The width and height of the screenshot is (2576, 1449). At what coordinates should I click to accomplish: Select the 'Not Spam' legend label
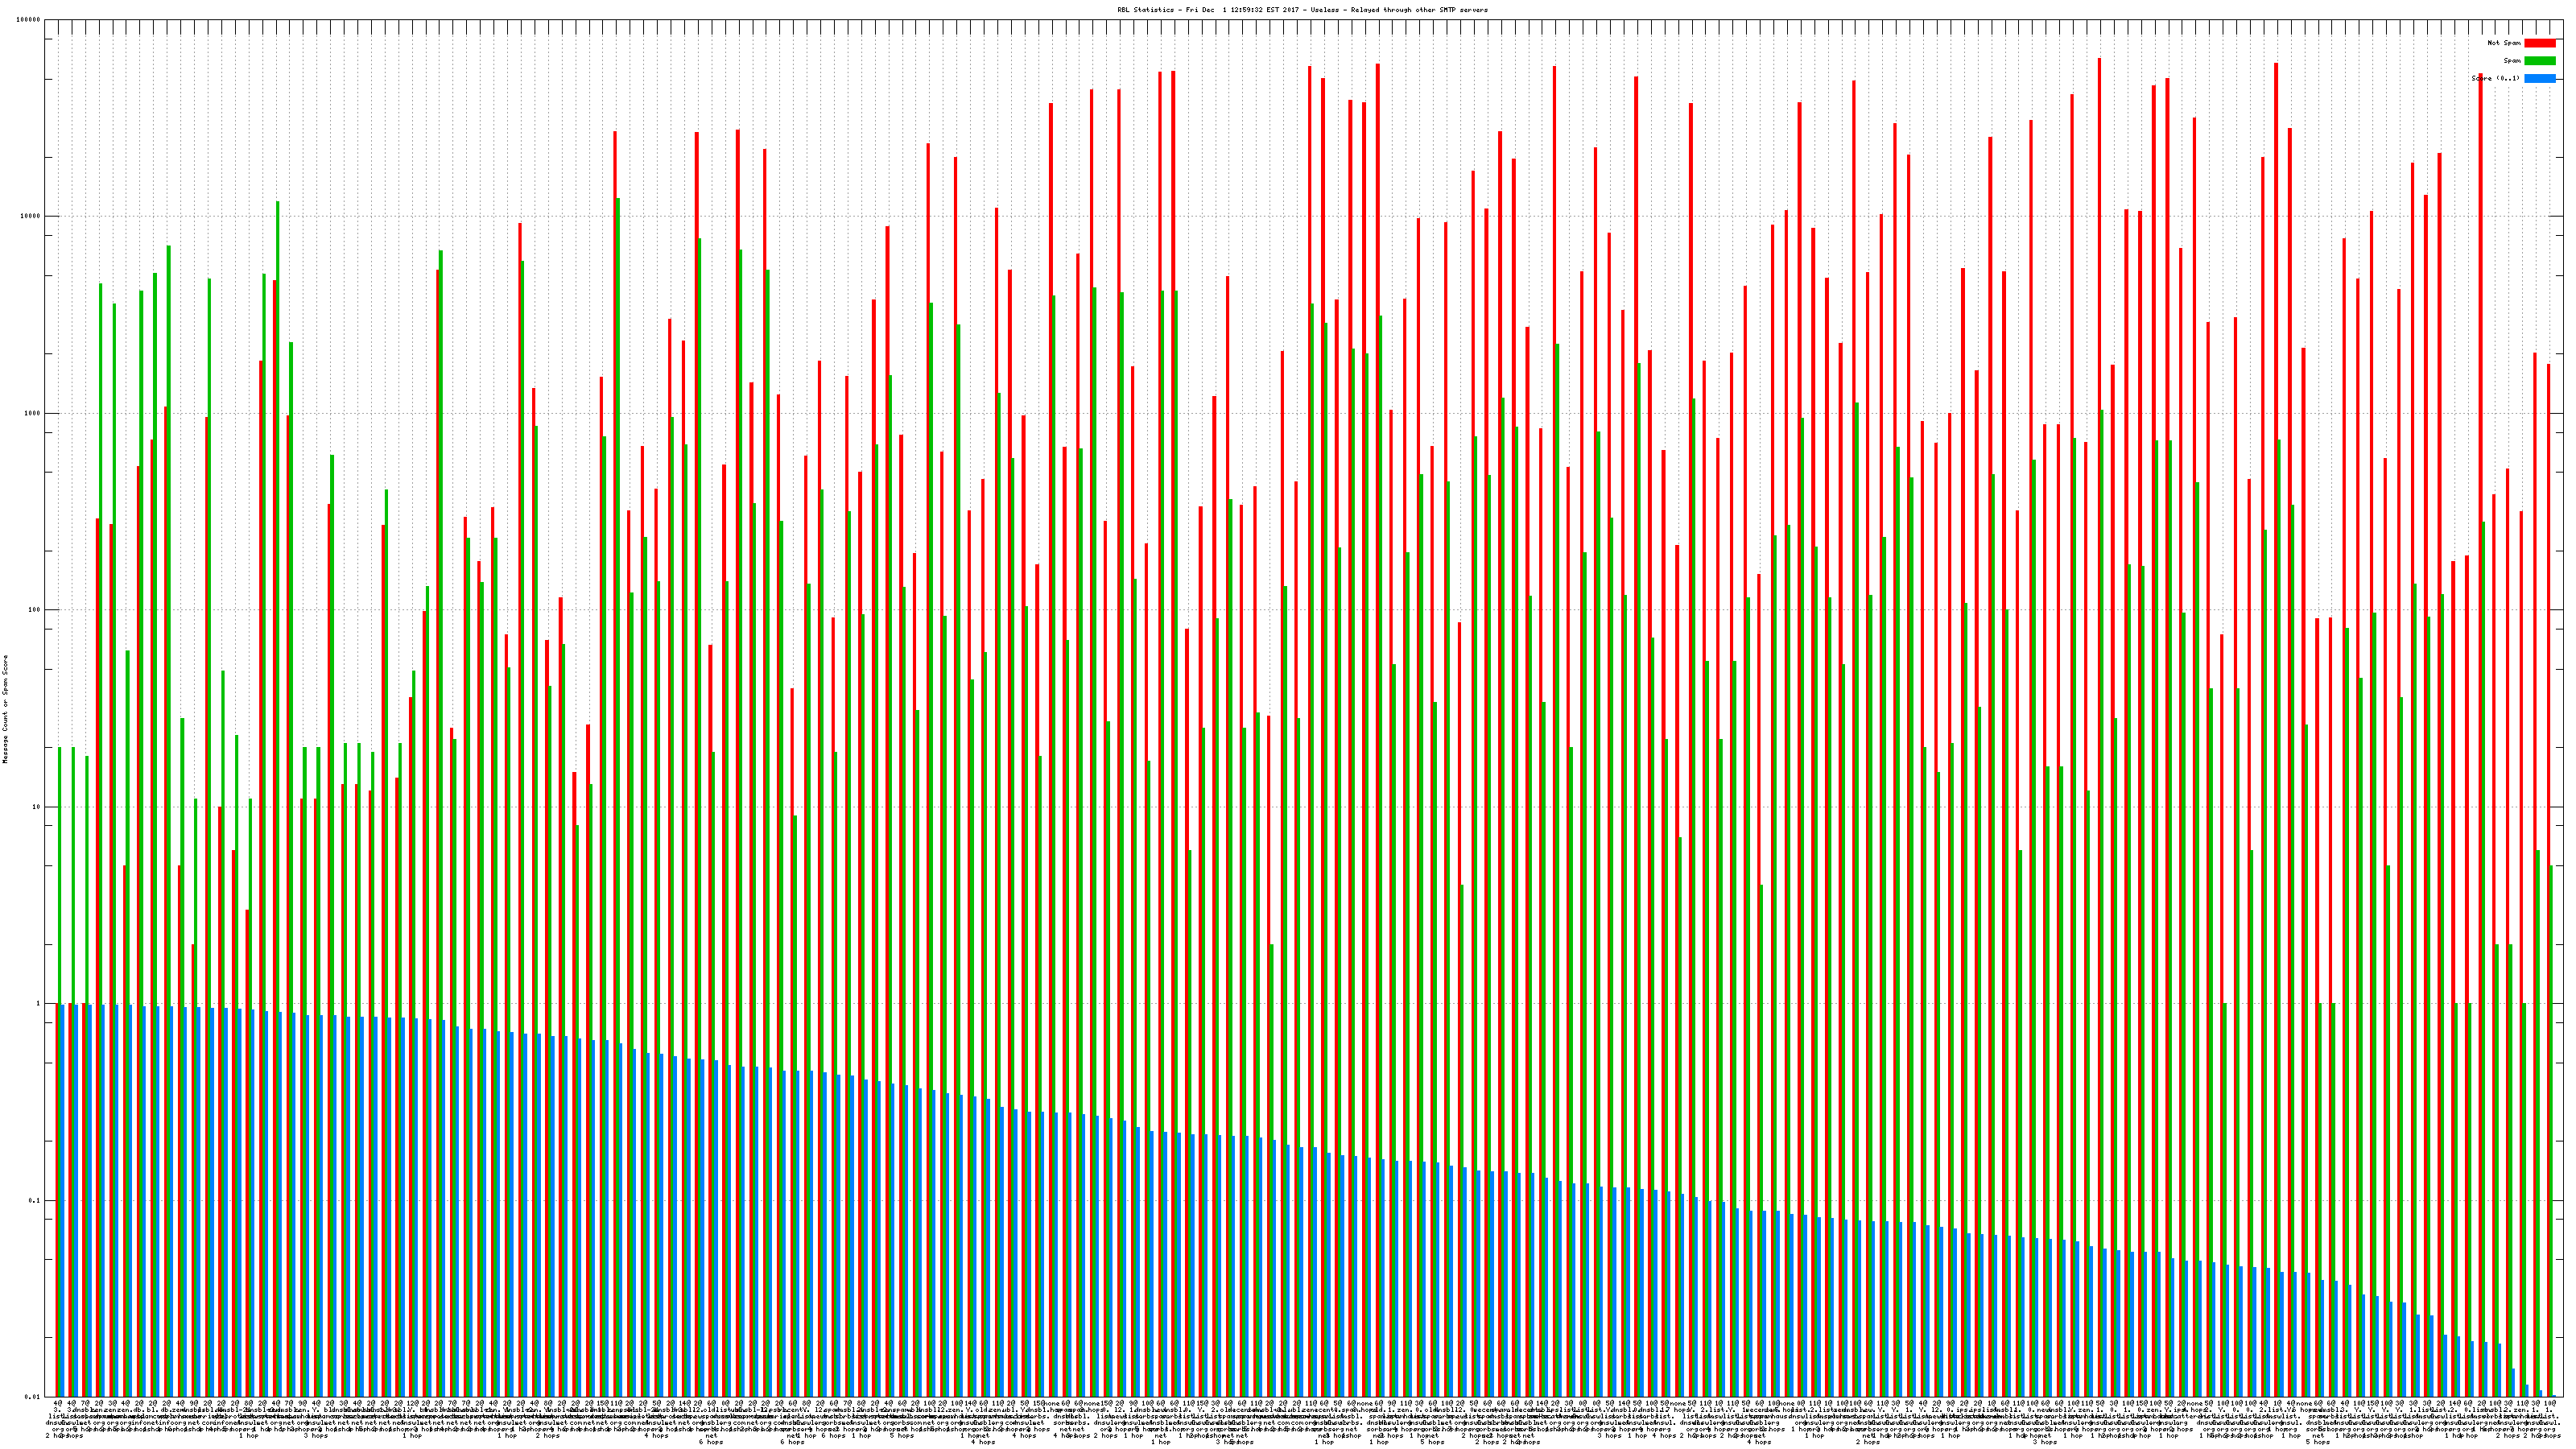[2504, 43]
